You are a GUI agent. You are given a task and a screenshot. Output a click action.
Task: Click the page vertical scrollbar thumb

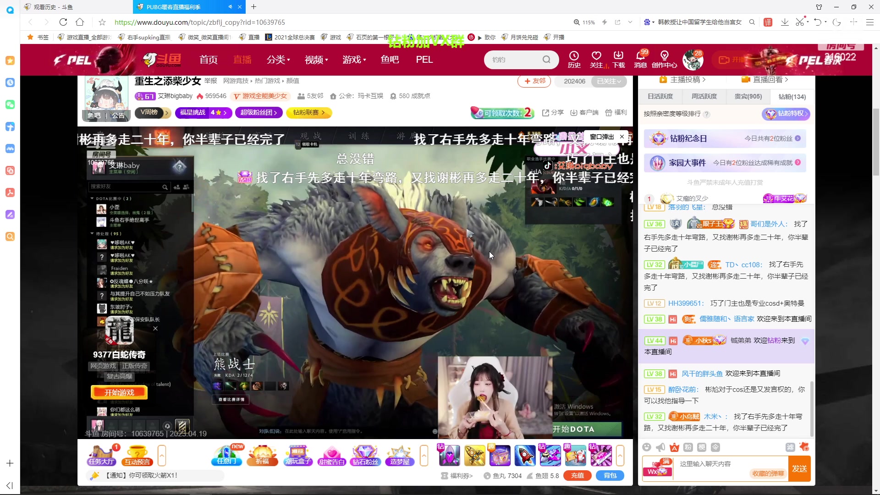tap(876, 142)
